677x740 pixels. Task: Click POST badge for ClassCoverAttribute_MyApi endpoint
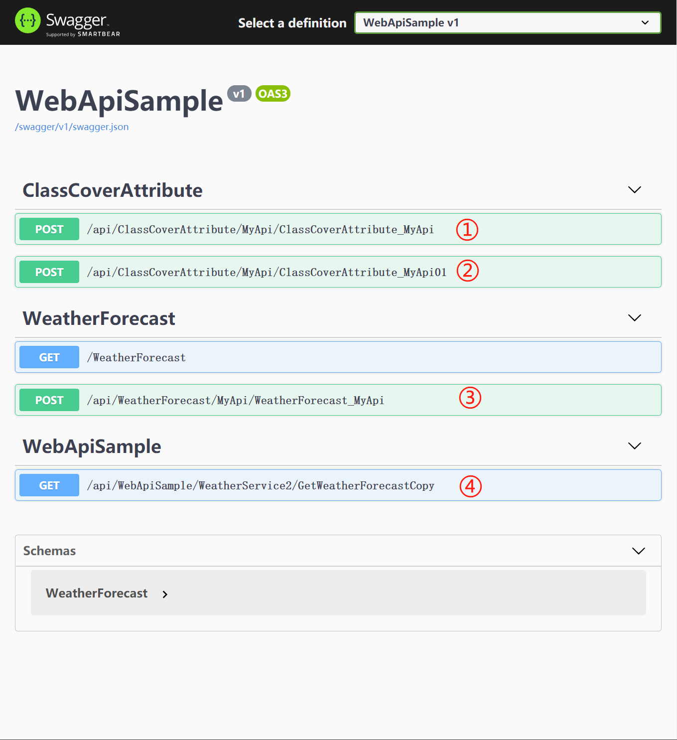[x=49, y=229]
